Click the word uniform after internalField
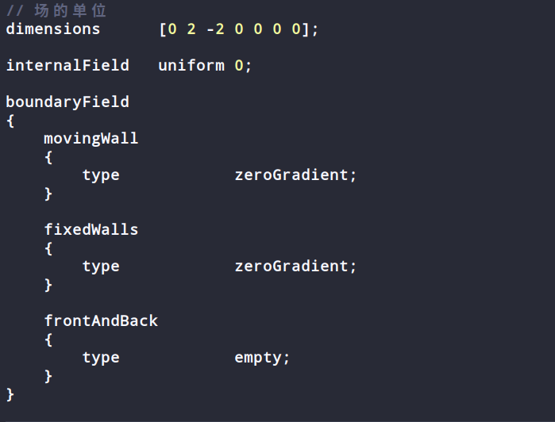 point(191,65)
